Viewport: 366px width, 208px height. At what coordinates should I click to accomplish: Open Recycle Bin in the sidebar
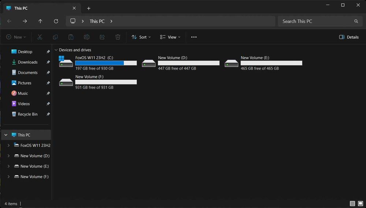[27, 114]
